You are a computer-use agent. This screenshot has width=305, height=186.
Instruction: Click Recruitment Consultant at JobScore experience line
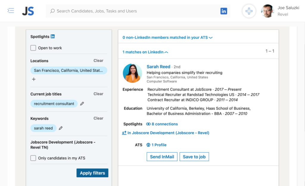tap(194, 90)
